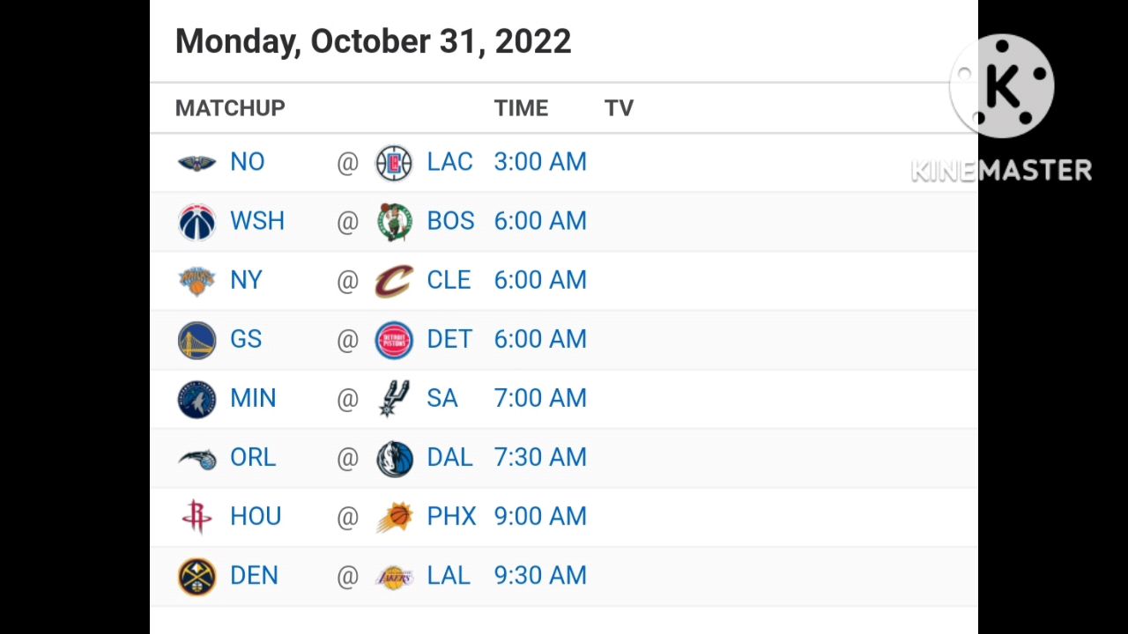The width and height of the screenshot is (1128, 634).
Task: Click the 7:30 AM game time link
Action: pyautogui.click(x=540, y=457)
